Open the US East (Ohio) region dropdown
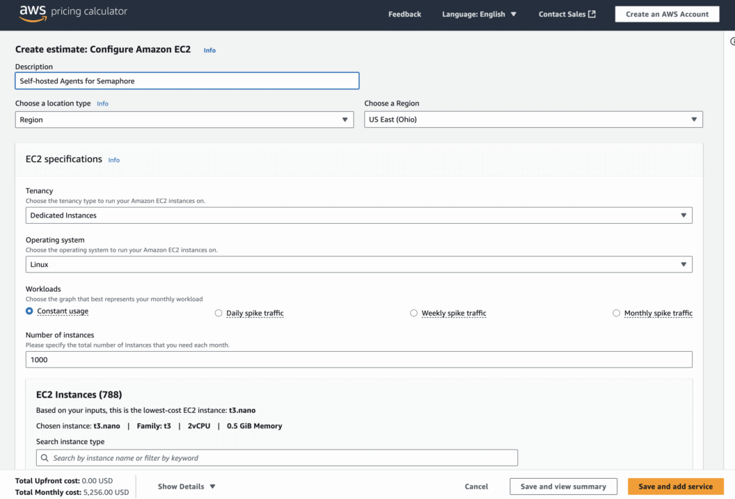The image size is (735, 499). (x=533, y=120)
